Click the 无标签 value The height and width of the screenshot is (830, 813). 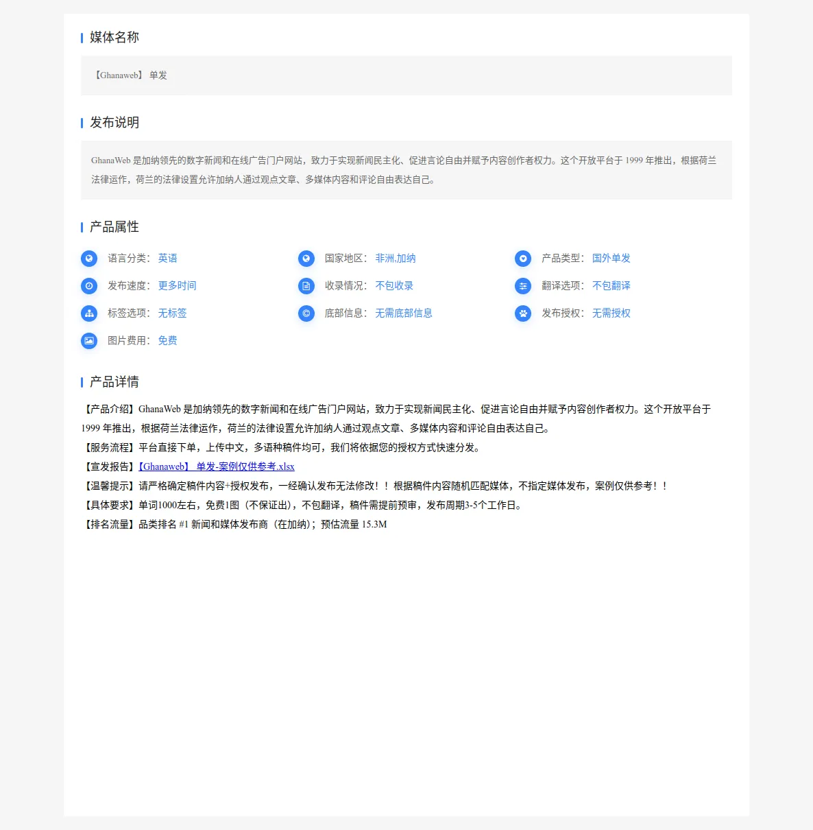[x=173, y=313]
